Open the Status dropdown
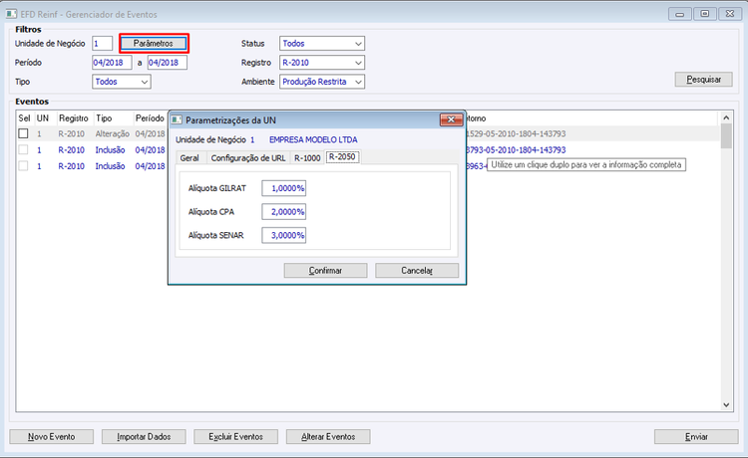 [x=322, y=44]
